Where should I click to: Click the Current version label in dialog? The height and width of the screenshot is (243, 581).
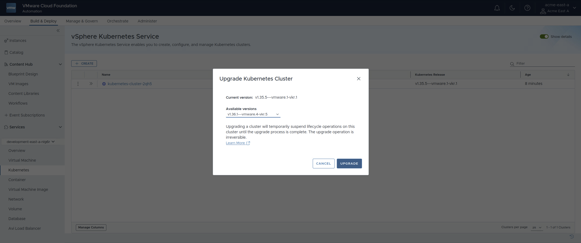[239, 98]
